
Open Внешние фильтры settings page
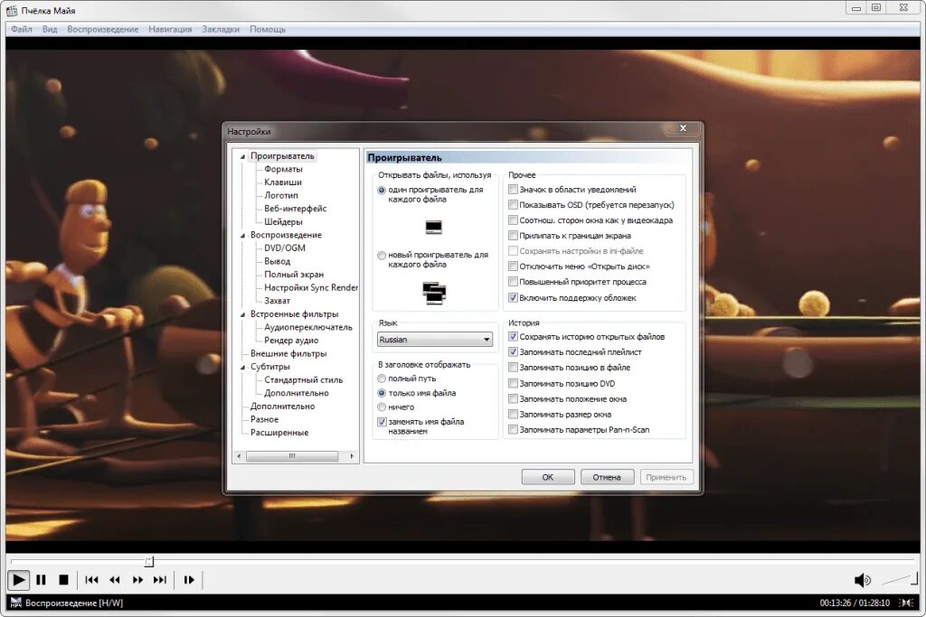[x=288, y=353]
